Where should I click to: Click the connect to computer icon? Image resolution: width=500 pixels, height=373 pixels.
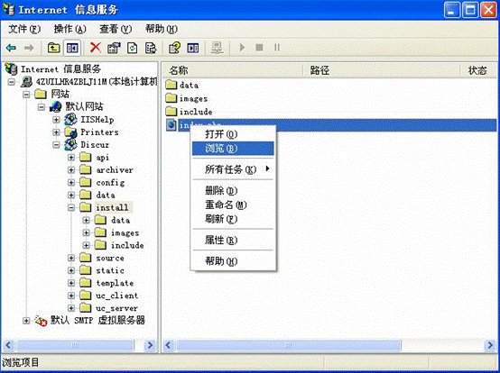[218, 48]
